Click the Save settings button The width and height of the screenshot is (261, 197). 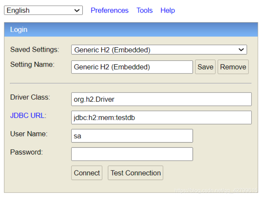205,67
